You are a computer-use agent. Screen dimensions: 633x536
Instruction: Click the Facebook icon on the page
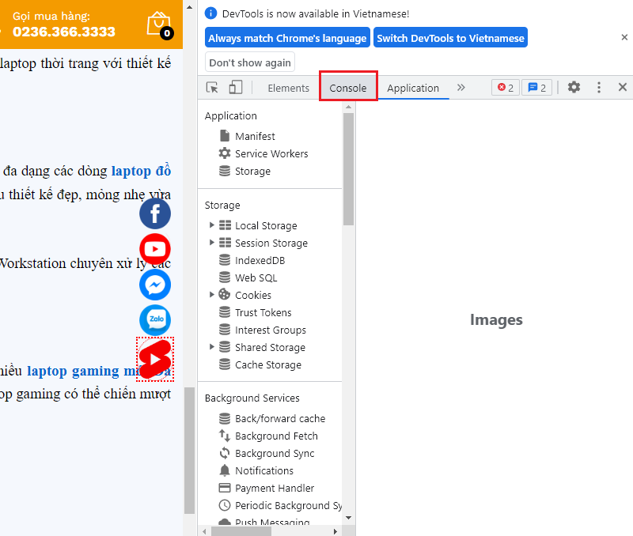154,213
